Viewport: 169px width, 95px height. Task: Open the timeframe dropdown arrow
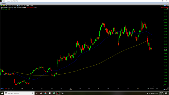(x=24, y=6)
